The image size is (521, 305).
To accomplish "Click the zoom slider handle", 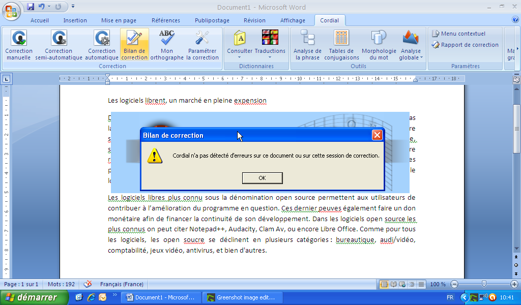I will 484,284.
